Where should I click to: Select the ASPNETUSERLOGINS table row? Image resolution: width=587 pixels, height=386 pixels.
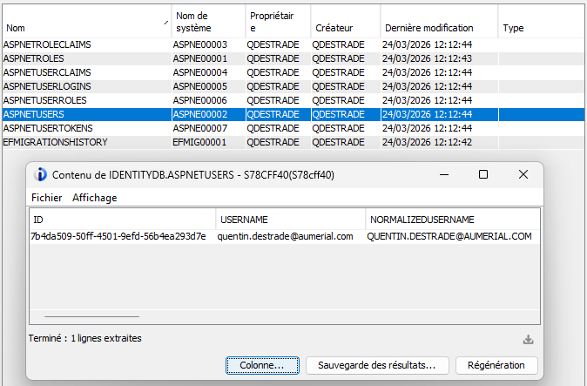pyautogui.click(x=293, y=86)
